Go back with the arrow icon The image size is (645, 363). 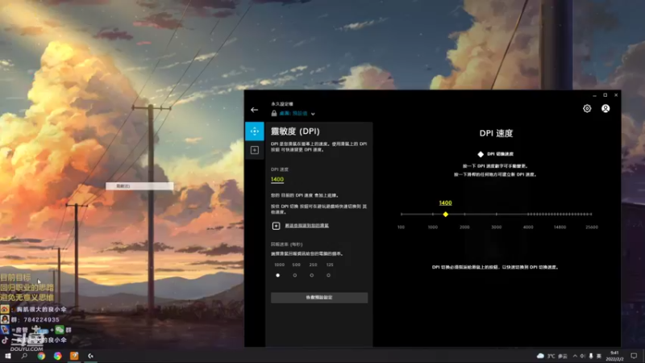tap(254, 110)
